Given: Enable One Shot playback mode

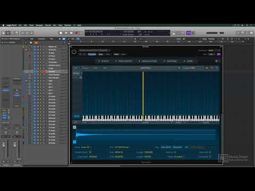Looking at the screenshot, I should coord(166,147).
